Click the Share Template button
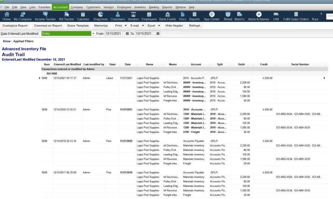The image size is (333, 199). click(x=78, y=26)
